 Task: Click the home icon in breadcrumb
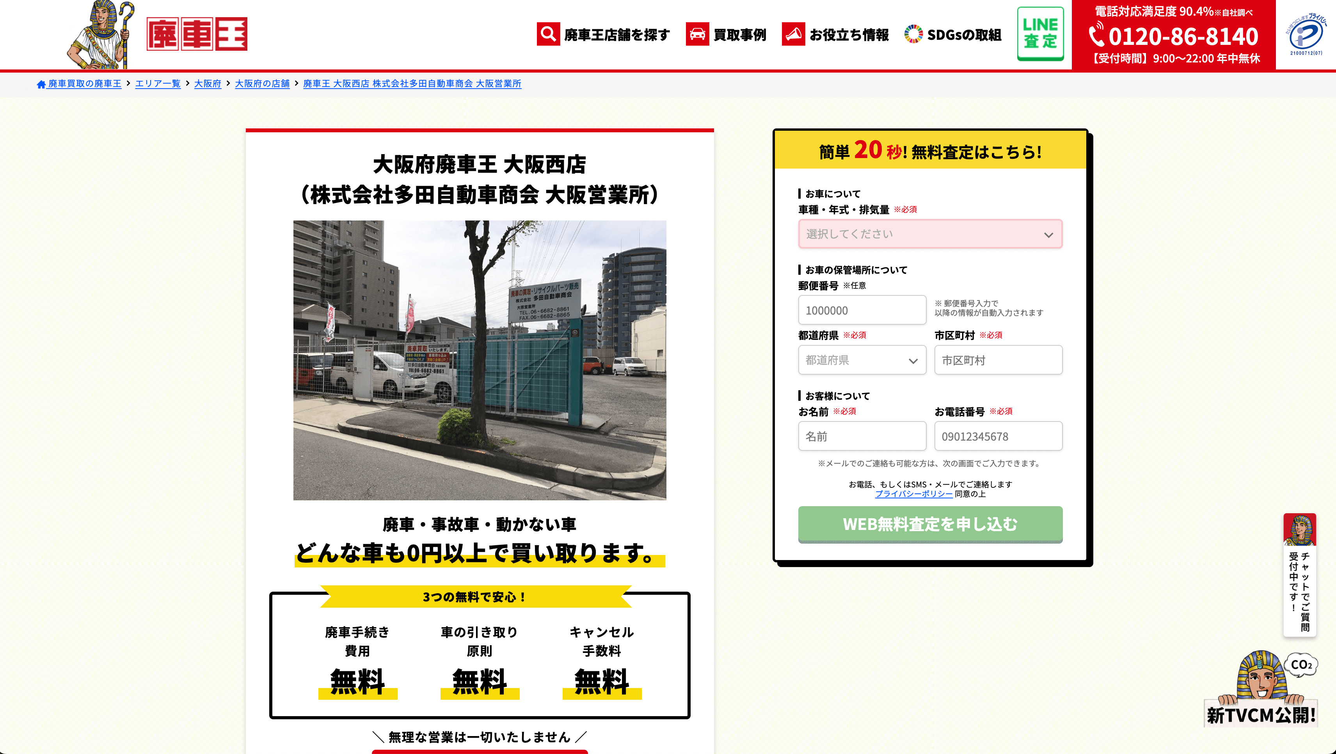click(41, 84)
